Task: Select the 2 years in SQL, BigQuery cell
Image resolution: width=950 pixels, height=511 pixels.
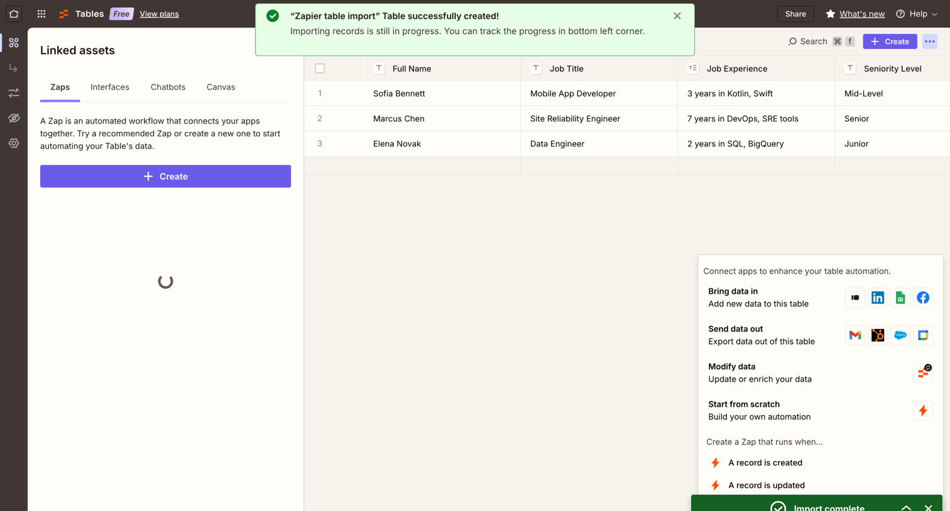Action: click(756, 144)
